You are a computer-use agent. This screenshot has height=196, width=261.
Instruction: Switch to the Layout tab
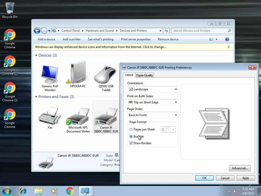pos(129,75)
